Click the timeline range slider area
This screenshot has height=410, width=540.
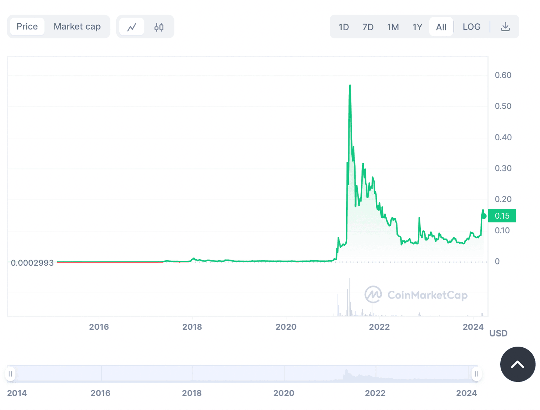[x=244, y=374]
